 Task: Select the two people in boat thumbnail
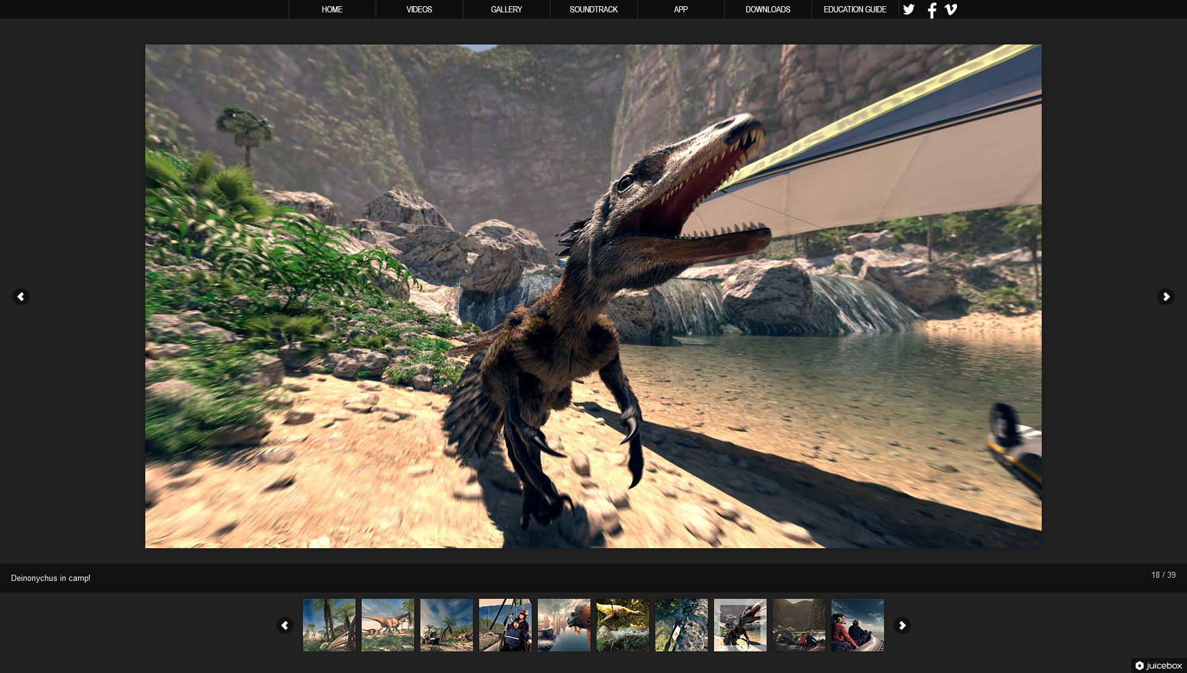857,625
